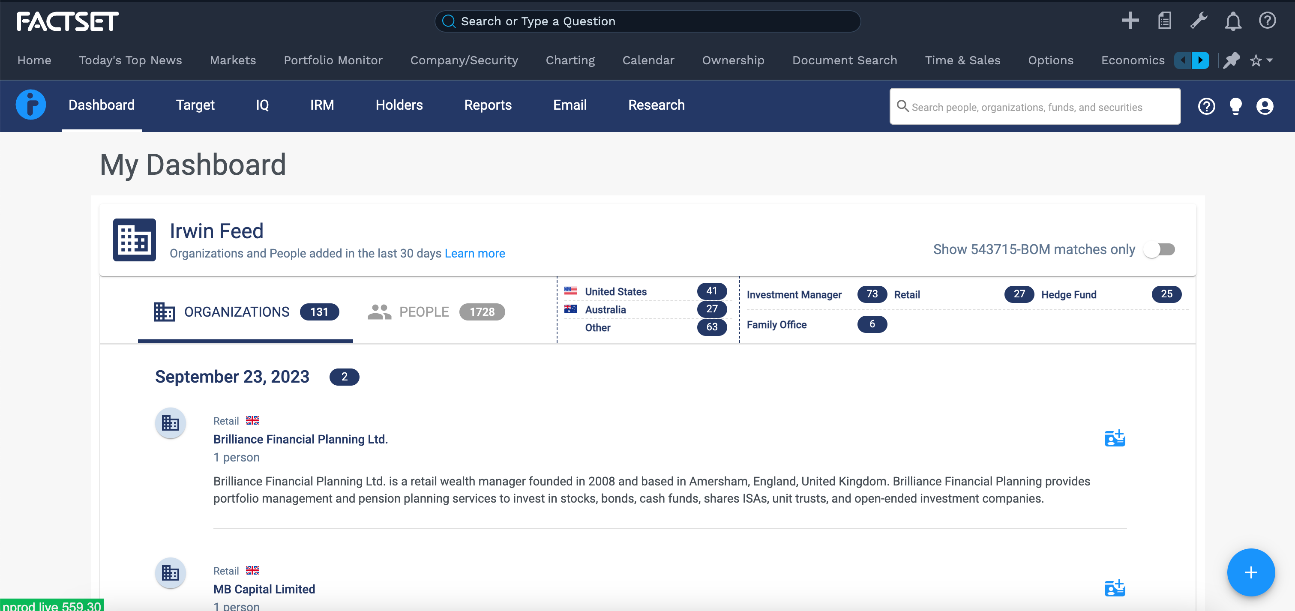
Task: Click the Irwin logo icon
Action: (x=31, y=105)
